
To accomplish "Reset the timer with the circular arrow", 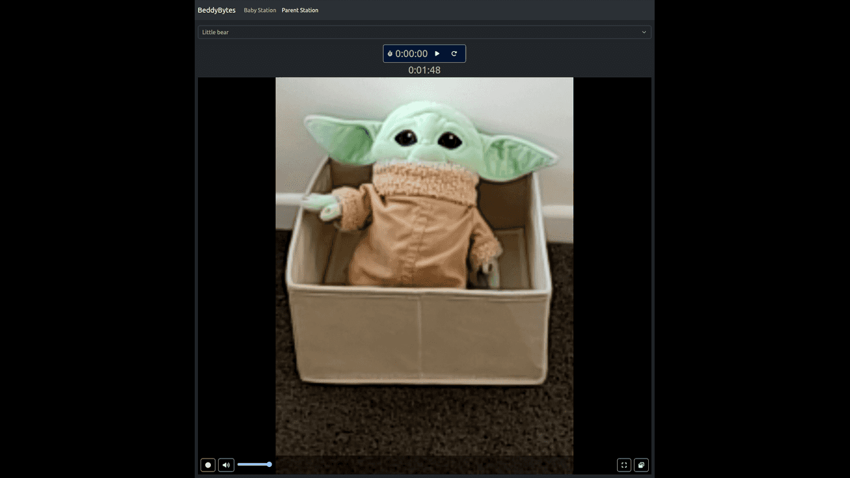I will pyautogui.click(x=454, y=53).
